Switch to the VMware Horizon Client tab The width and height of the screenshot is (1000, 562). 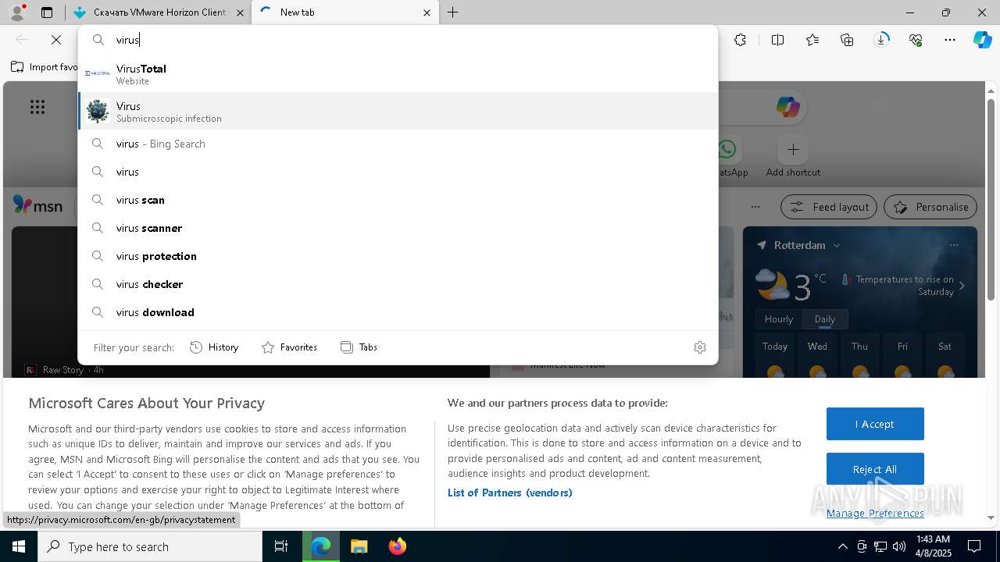[x=159, y=12]
